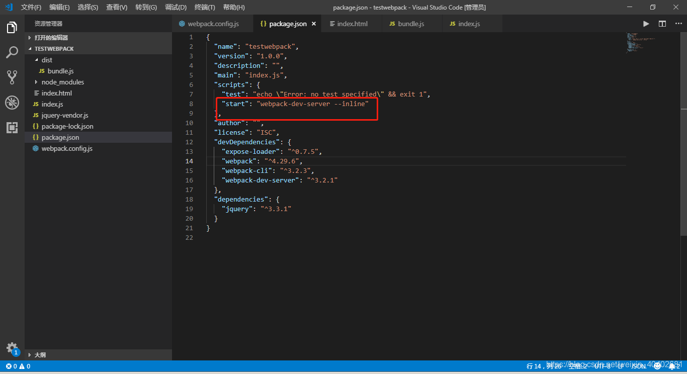Click the "webpack-cli" key in editor
687x374 pixels.
(247, 170)
